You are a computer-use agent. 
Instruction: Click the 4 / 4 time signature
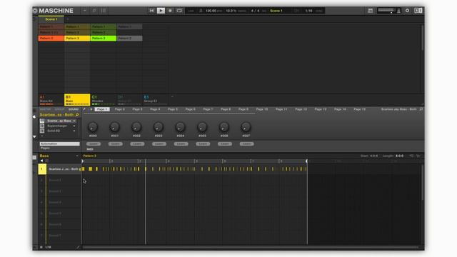pyautogui.click(x=255, y=11)
